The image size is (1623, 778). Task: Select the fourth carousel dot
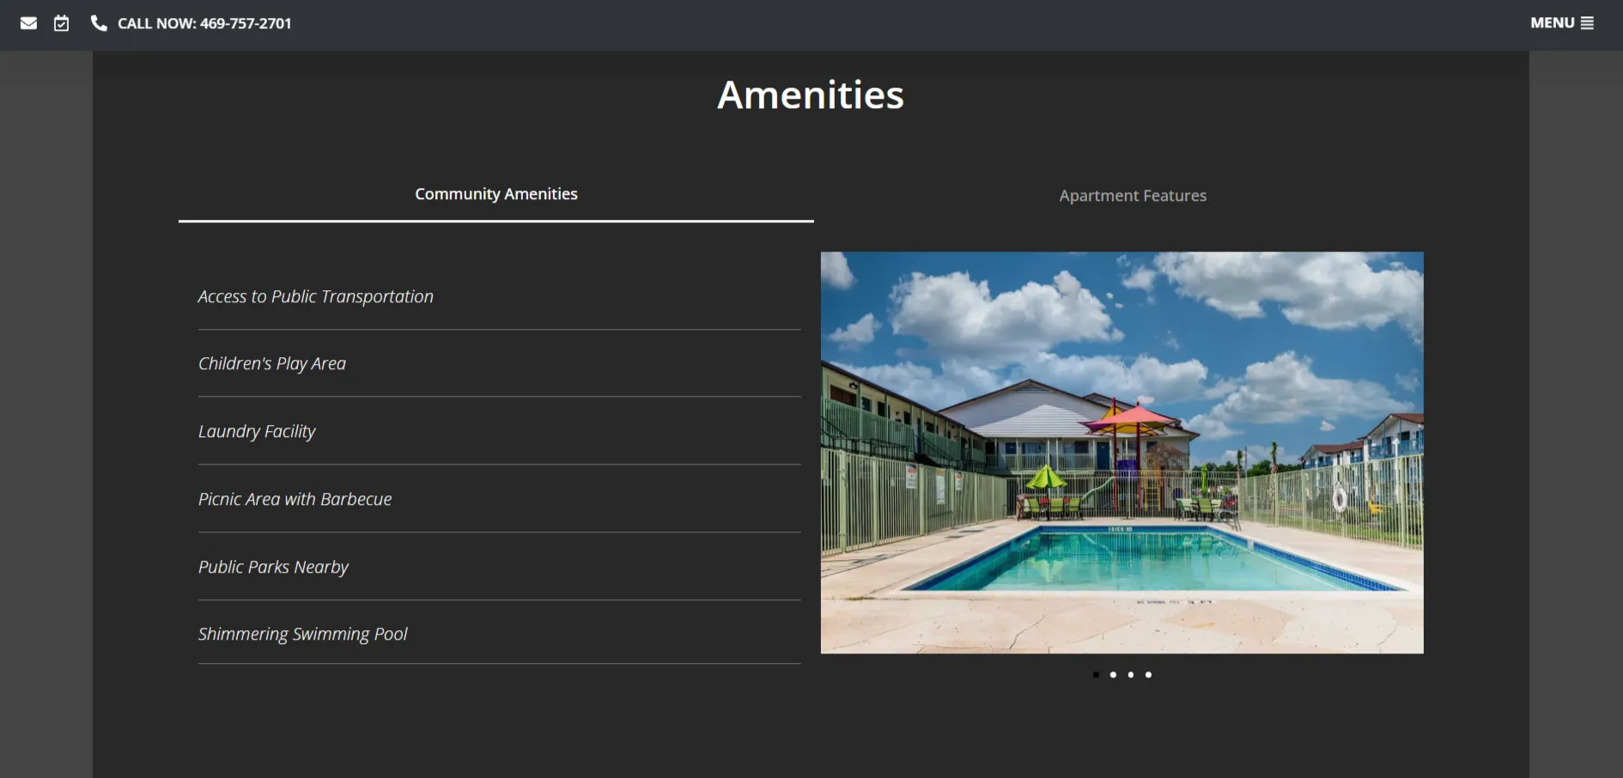[1148, 675]
